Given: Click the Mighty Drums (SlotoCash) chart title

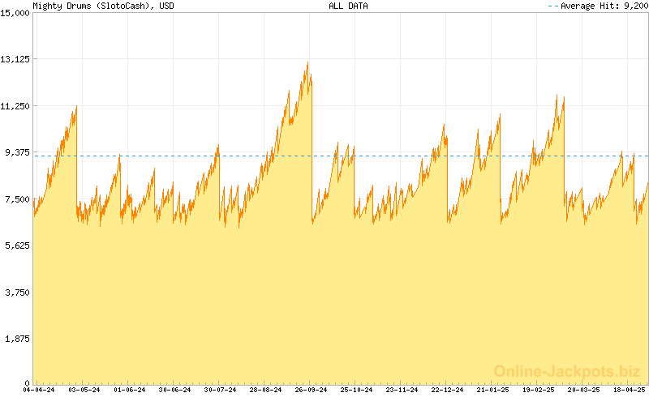Looking at the screenshot, I should (103, 6).
